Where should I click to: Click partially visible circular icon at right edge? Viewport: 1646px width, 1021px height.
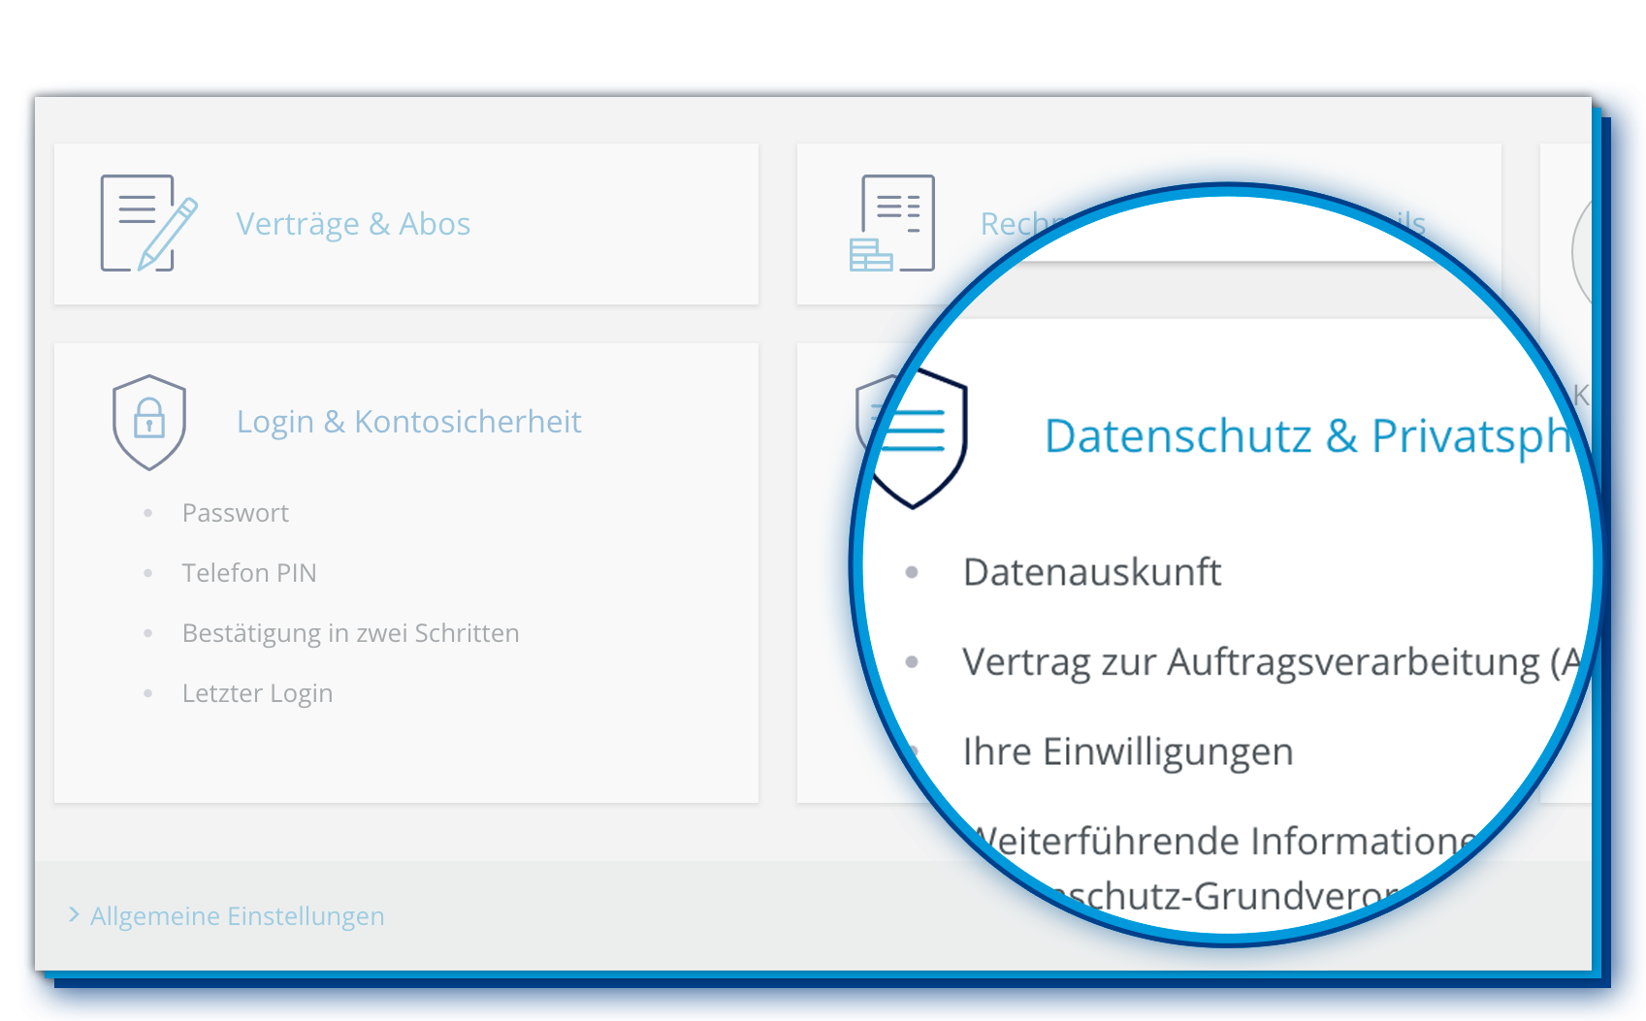1581,252
